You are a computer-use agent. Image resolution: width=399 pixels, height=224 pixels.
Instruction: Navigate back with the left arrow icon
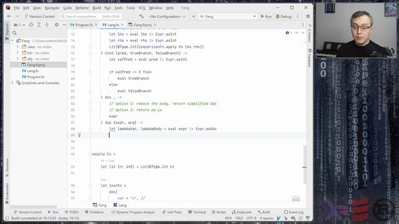coord(9,16)
